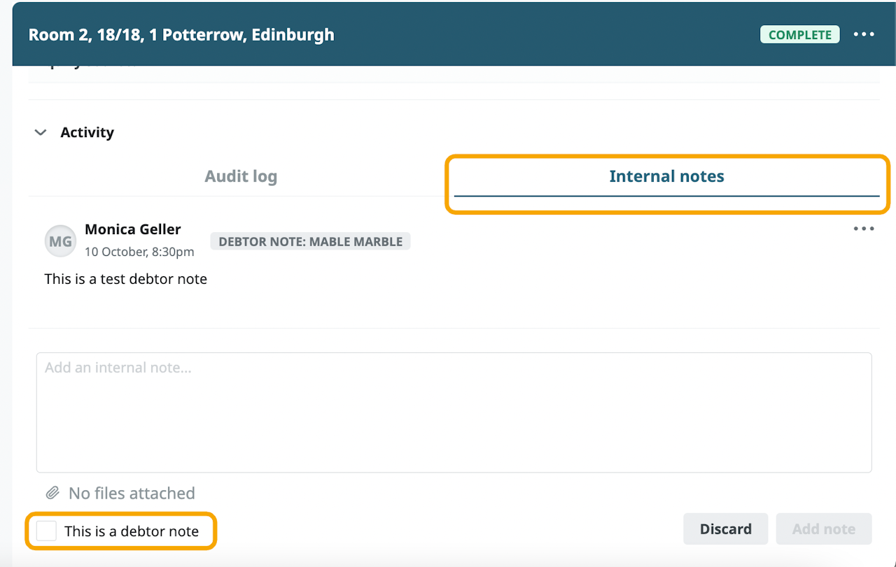This screenshot has height=567, width=896.
Task: Open the three-dot menu on Monica's note
Action: [864, 229]
